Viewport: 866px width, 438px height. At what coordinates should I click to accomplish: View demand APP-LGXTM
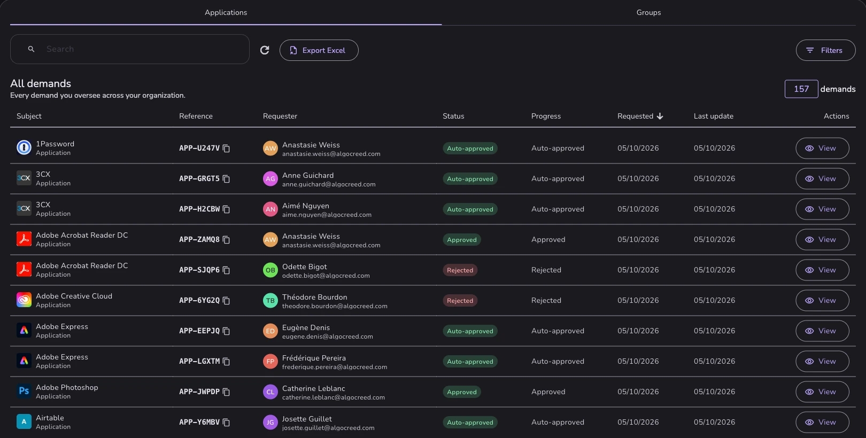point(822,362)
